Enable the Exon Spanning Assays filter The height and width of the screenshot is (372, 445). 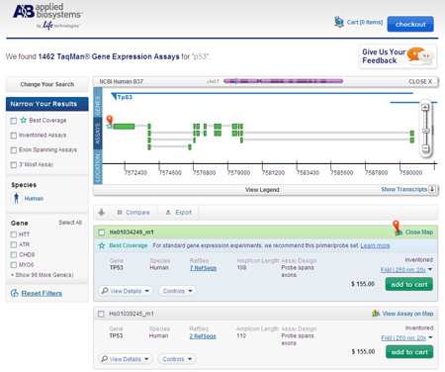point(14,150)
